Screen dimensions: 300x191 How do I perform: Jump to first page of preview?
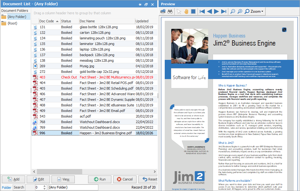coord(202,11)
